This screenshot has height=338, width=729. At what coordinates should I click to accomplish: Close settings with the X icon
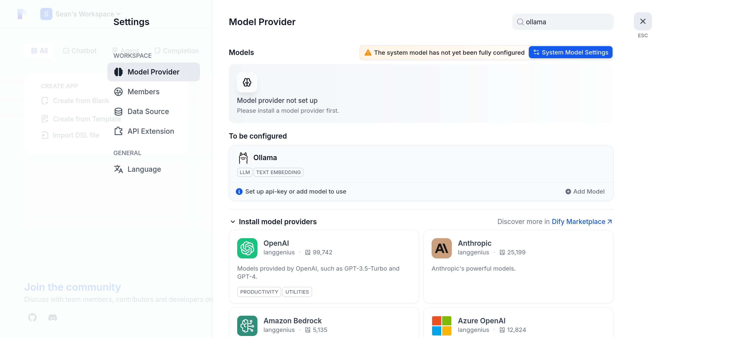[642, 21]
